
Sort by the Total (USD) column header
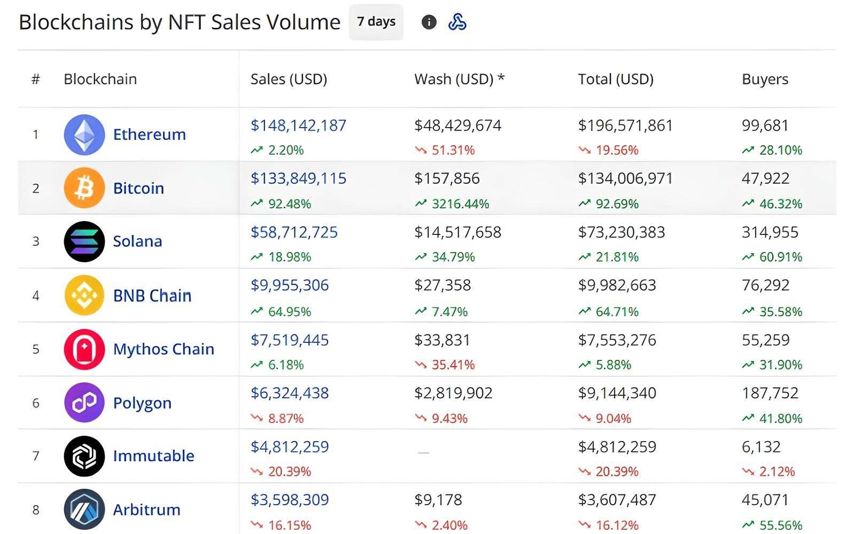pos(616,79)
